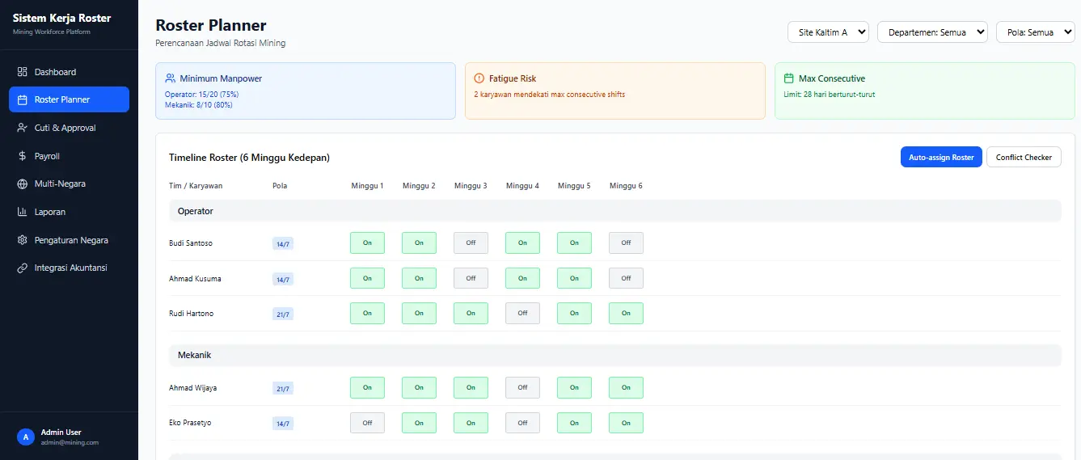The height and width of the screenshot is (460, 1081).
Task: Click the Roster Planner calendar icon
Action: pos(23,99)
